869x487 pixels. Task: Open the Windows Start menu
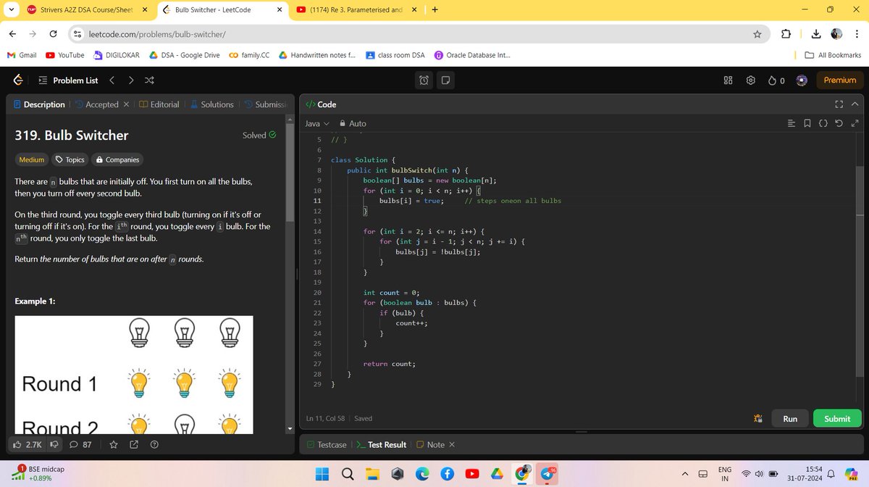coord(322,474)
